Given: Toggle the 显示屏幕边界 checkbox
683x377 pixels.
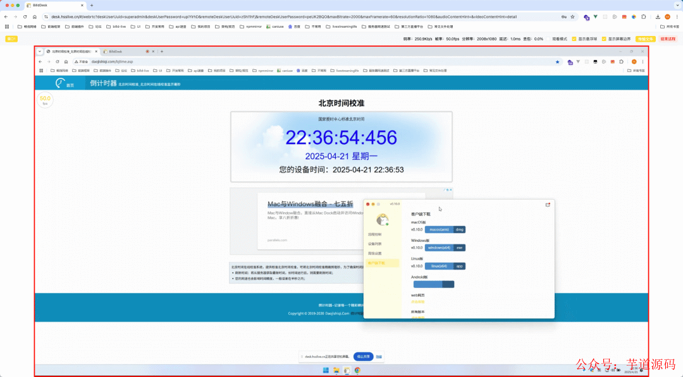Looking at the screenshot, I should (x=604, y=39).
